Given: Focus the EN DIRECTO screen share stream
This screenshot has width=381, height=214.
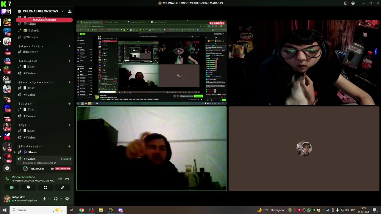Looking at the screenshot, I should coord(152,62).
